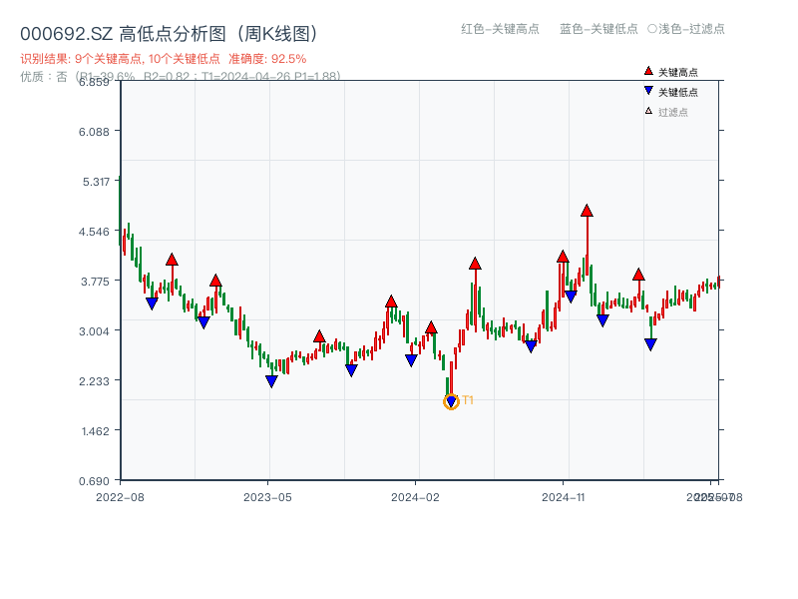Click the 红色-关键高点 header label

500,29
